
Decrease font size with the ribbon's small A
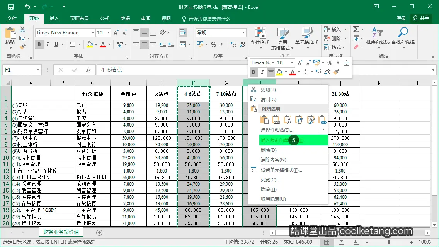124,33
